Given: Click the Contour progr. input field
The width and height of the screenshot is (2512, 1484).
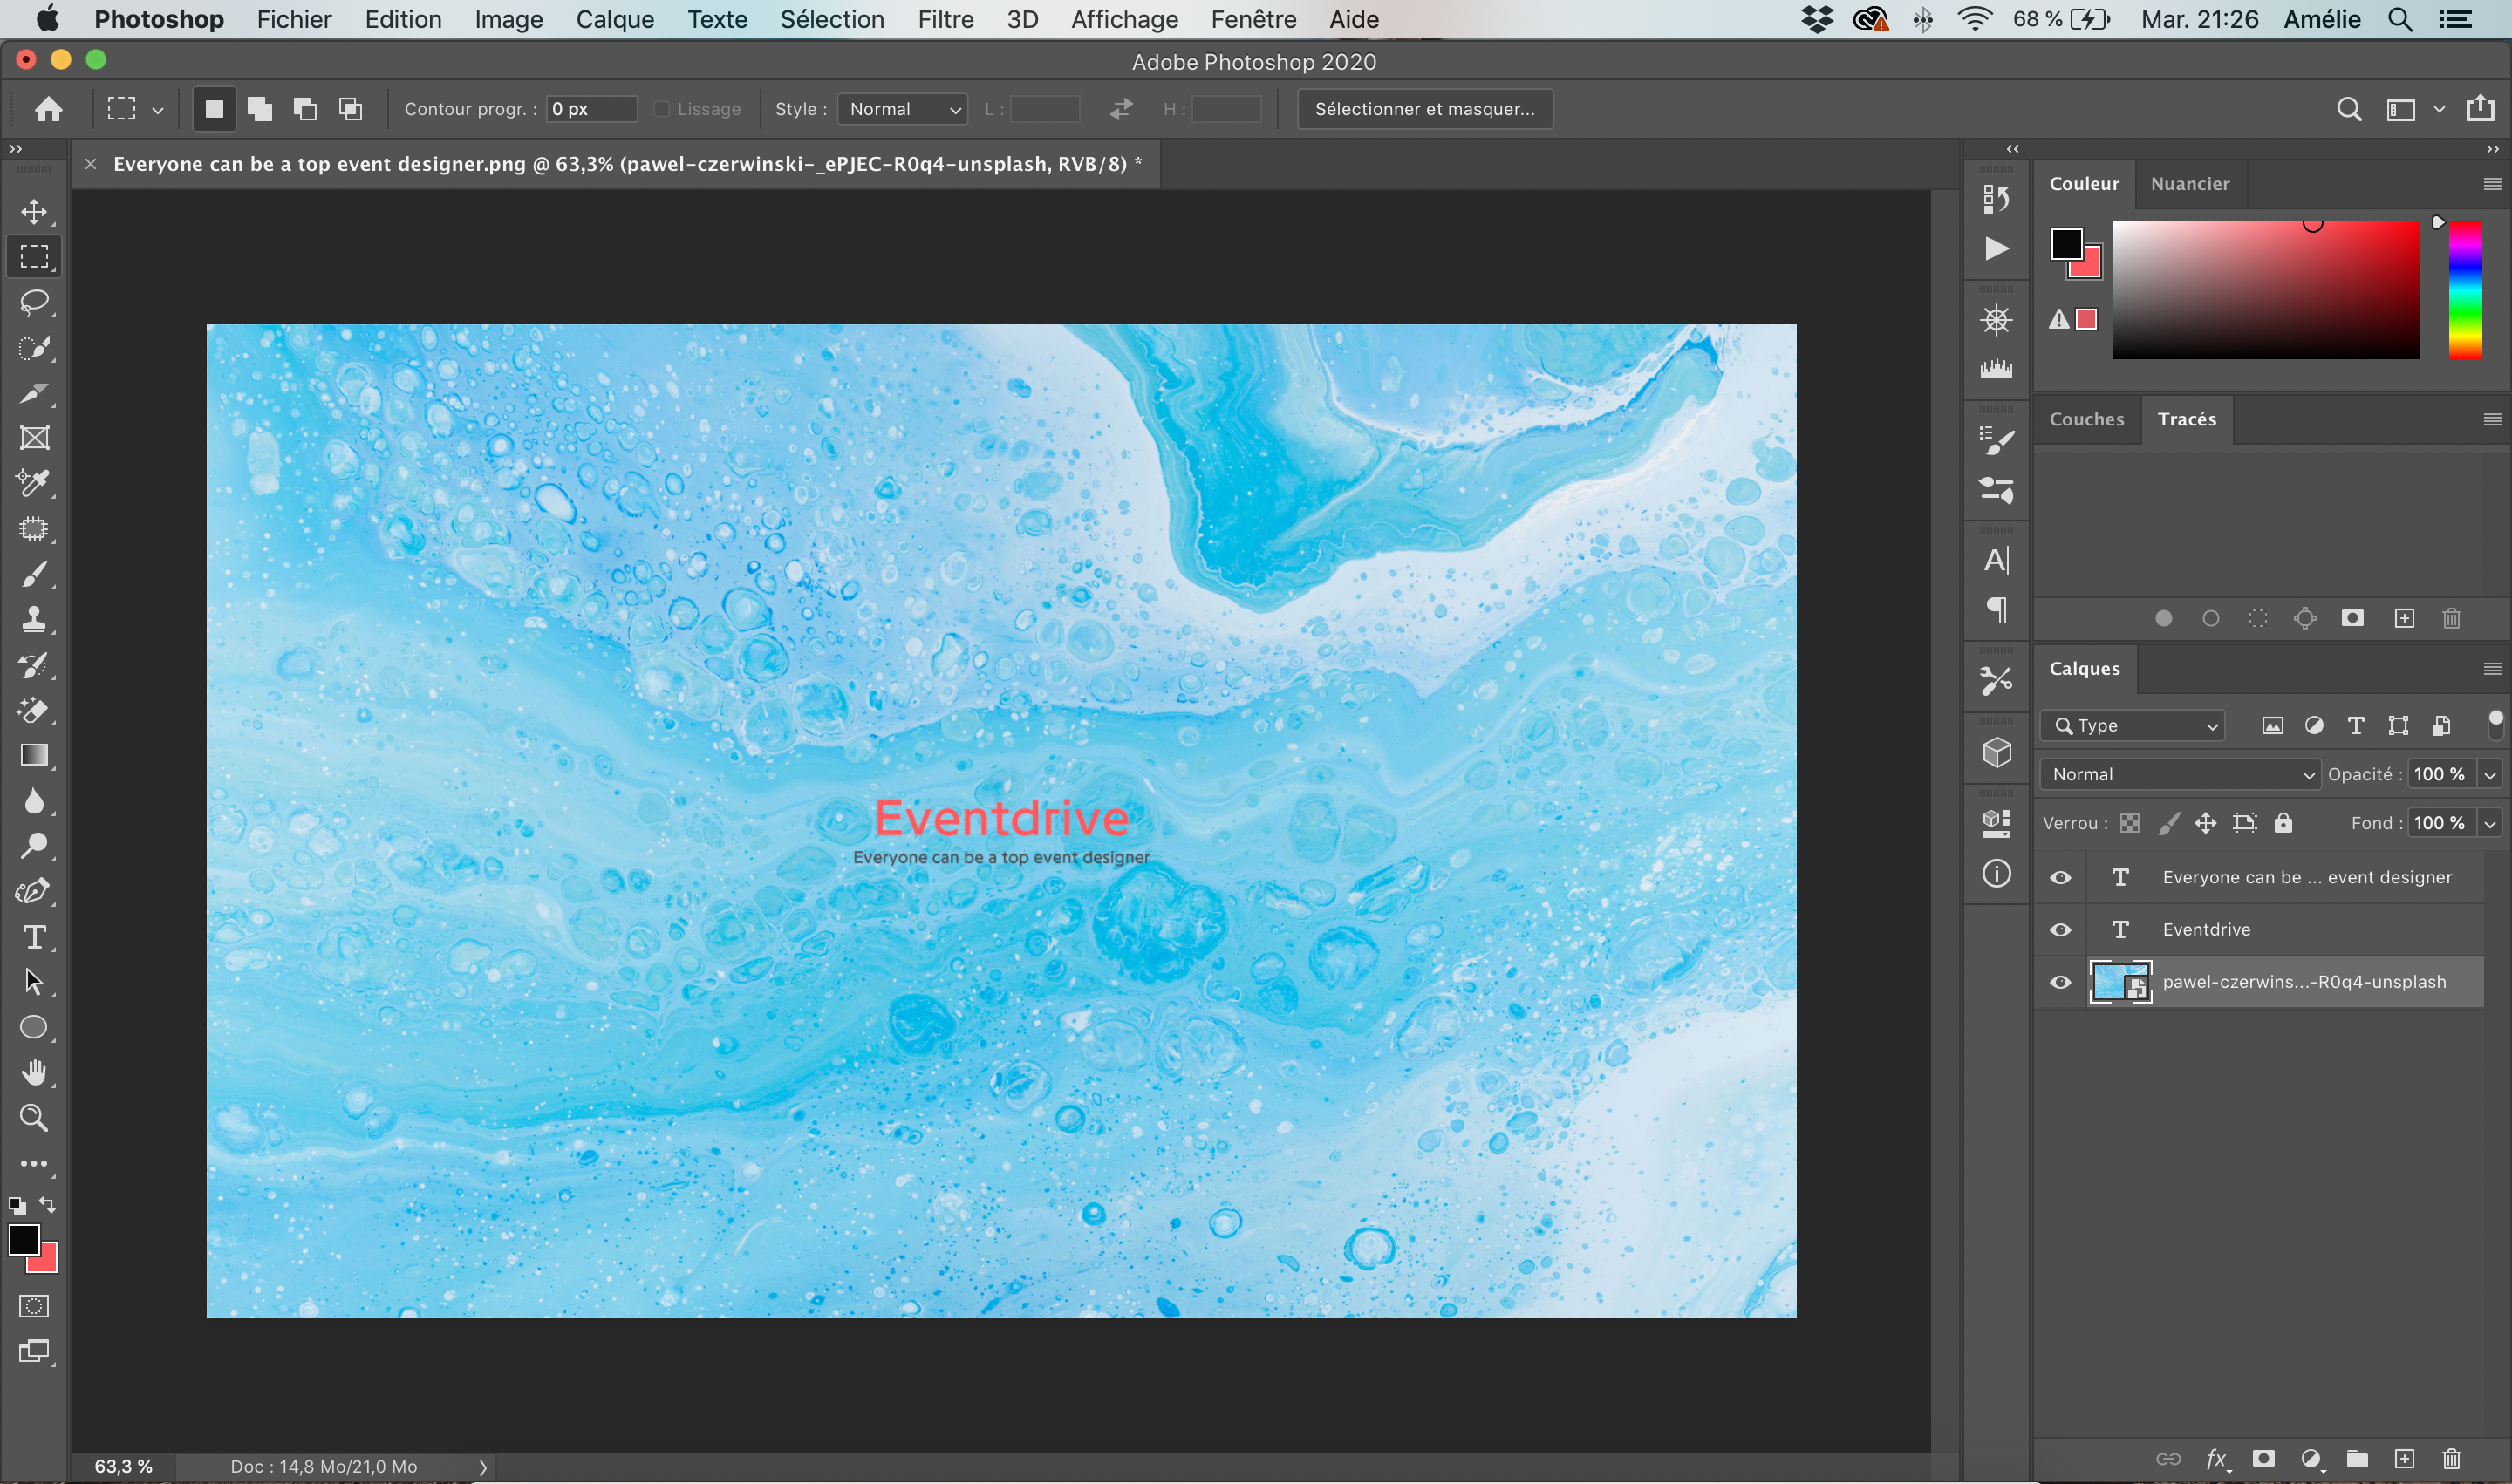Looking at the screenshot, I should [592, 109].
